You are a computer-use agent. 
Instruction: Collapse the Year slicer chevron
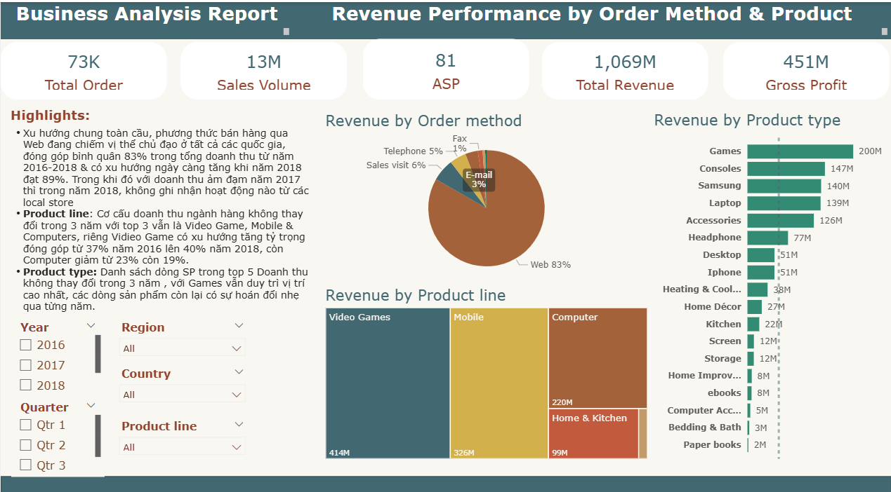coord(91,326)
